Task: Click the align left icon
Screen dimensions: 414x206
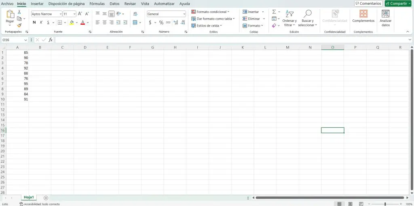Action: coord(98,23)
